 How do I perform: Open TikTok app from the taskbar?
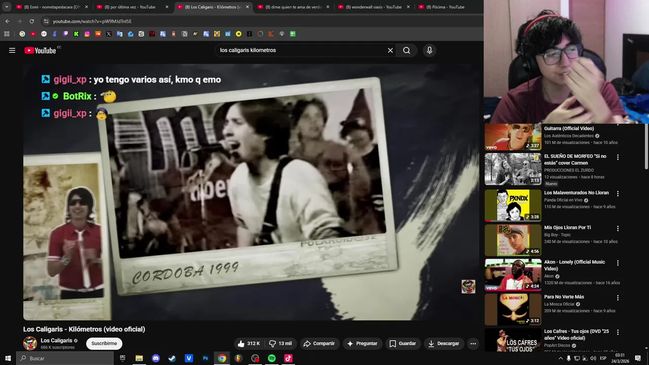(288, 358)
